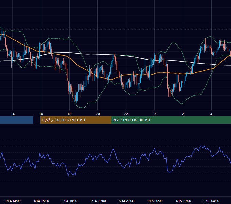The image size is (231, 204).
Task: Click the '3/14 18:00' time label
Action: click(69, 201)
